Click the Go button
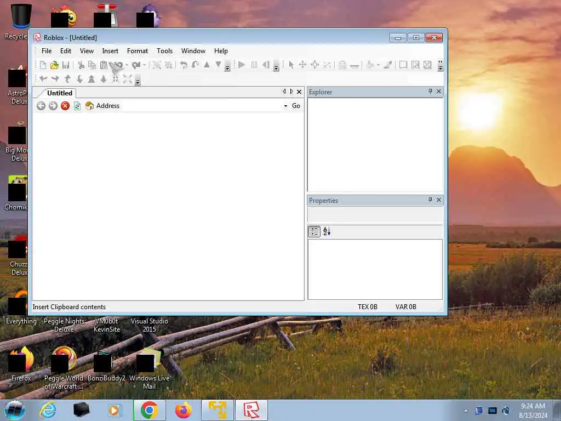The height and width of the screenshot is (421, 561). tap(296, 106)
